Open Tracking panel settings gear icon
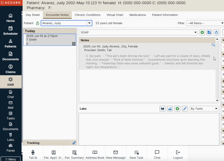Image resolution: width=224 pixels, height=161 pixels. click(74, 143)
